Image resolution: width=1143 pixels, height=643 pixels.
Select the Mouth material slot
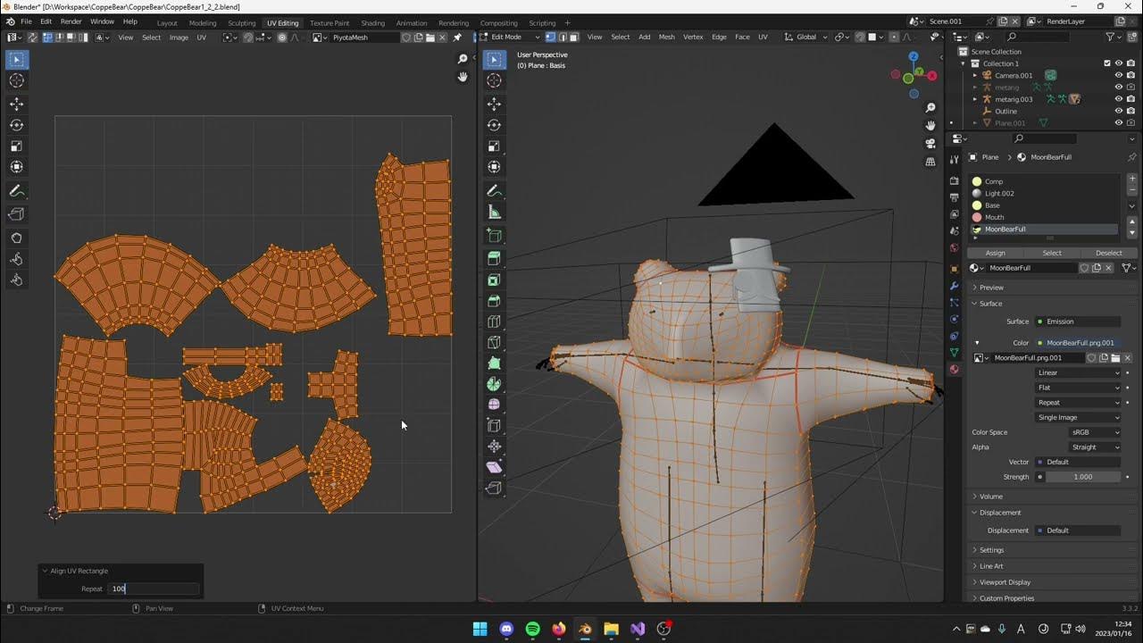click(1043, 217)
